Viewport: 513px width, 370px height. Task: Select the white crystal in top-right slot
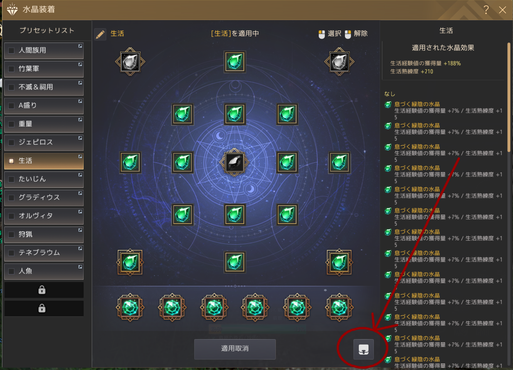coord(339,62)
